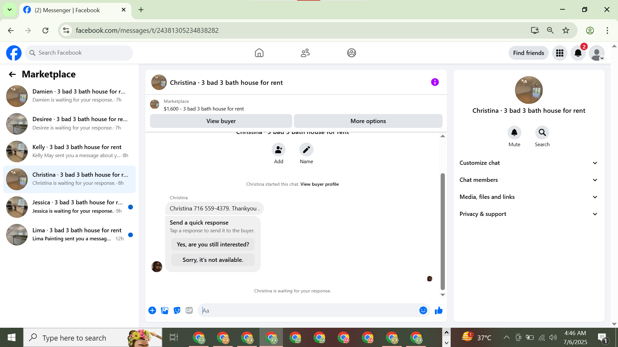The image size is (618, 347).
Task: Bookmark this page with the star icon
Action: pyautogui.click(x=566, y=31)
